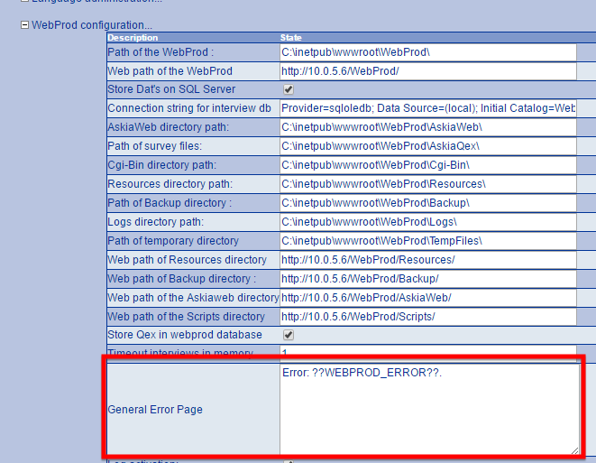
Task: Click the 'Store Qex in webprod database' label
Action: (185, 335)
